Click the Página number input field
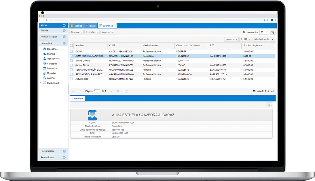Screen dimensions: 315x181 97,91
